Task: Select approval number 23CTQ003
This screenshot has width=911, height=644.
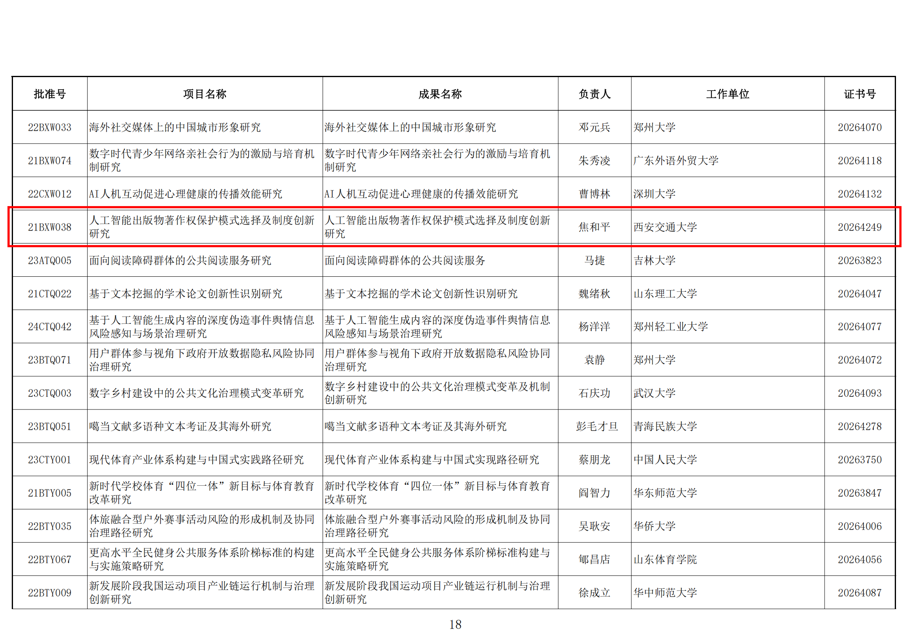Action: (x=50, y=393)
